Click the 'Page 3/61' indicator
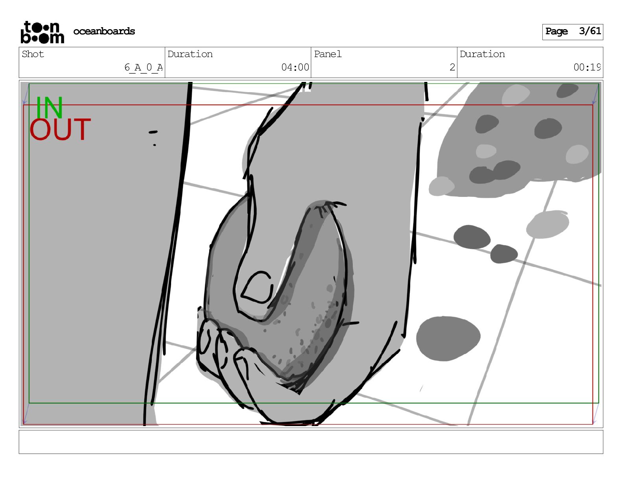This screenshot has height=482, width=623. (573, 32)
